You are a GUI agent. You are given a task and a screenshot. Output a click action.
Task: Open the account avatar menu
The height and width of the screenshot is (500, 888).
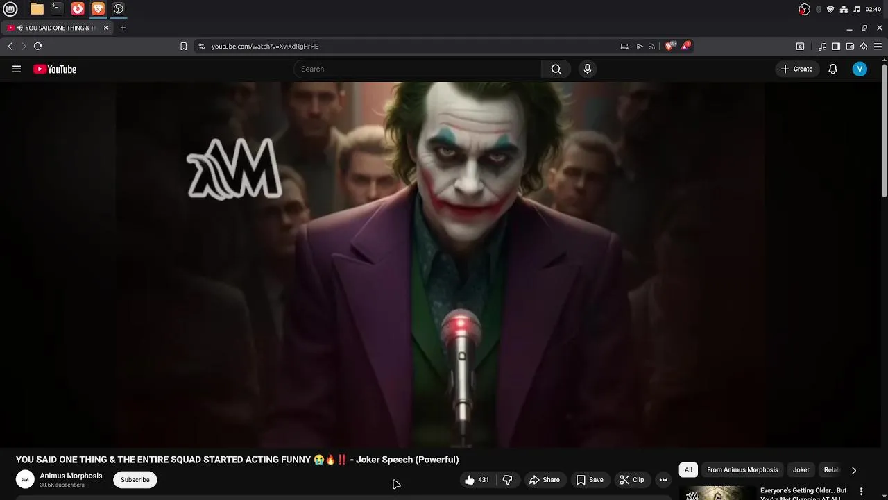click(x=860, y=69)
